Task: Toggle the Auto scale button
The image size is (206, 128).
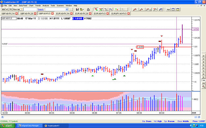Action: [168, 9]
